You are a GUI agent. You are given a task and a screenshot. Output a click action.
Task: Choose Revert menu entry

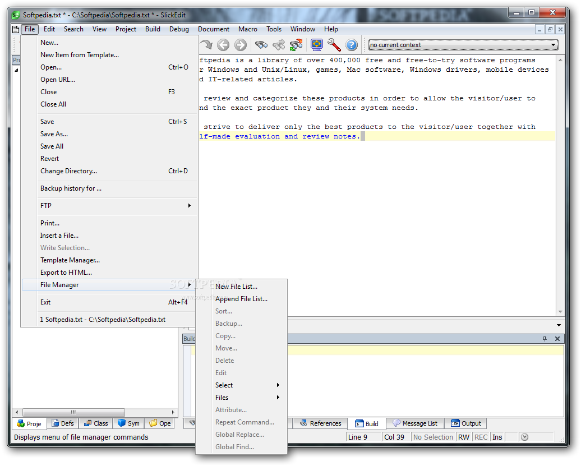[x=108, y=159]
